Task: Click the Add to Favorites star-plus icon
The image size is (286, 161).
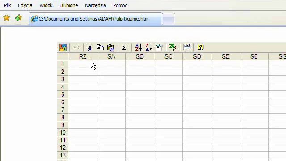Action: (19, 18)
